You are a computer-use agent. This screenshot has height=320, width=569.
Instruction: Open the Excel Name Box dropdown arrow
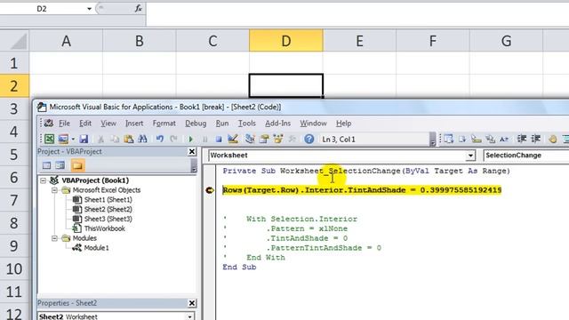89,9
